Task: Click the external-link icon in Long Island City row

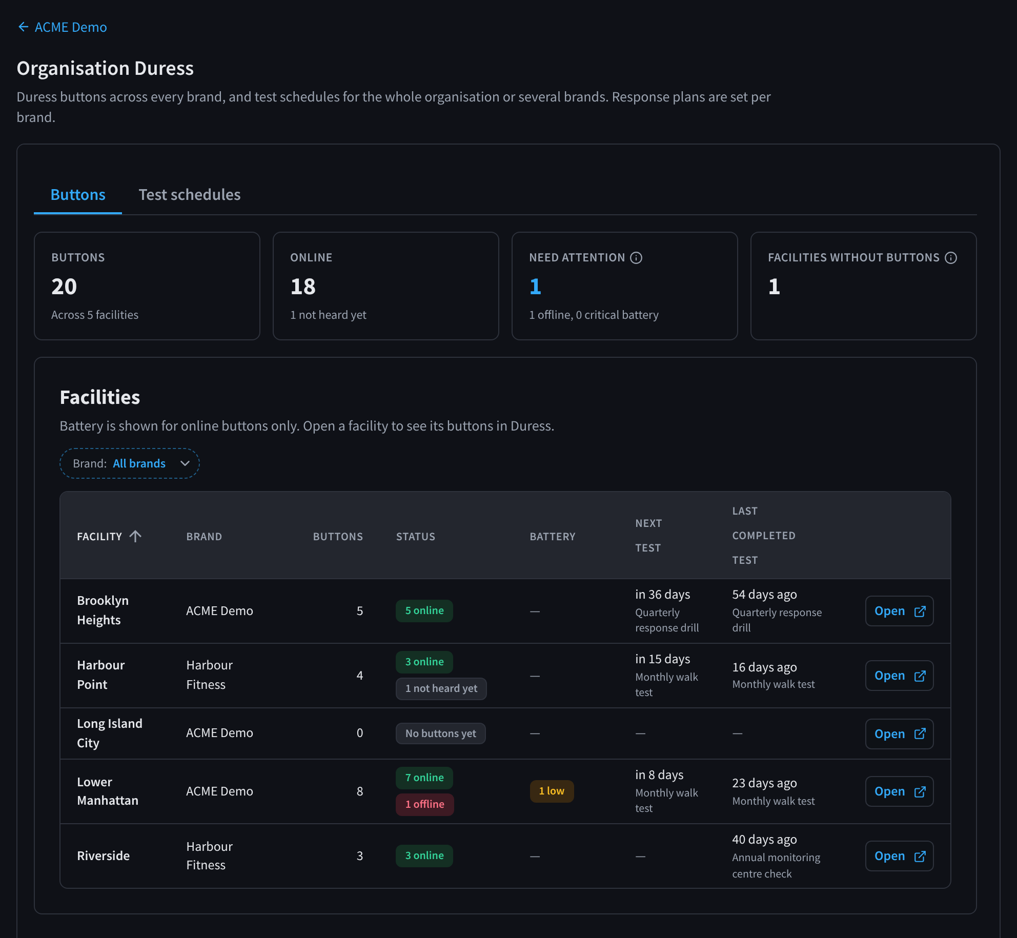Action: (x=920, y=733)
